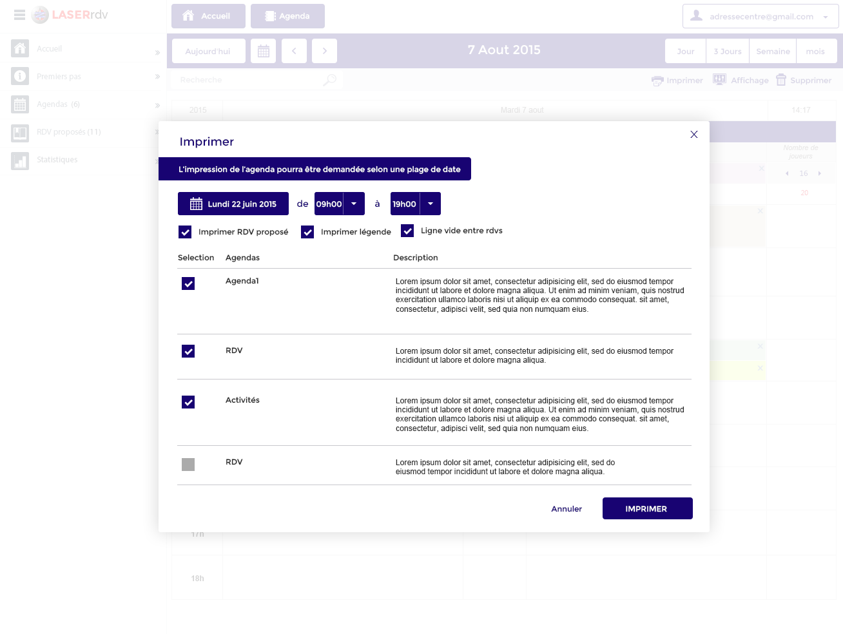
Task: Toggle Ligne vide entre rdvs checkbox
Action: click(x=407, y=231)
